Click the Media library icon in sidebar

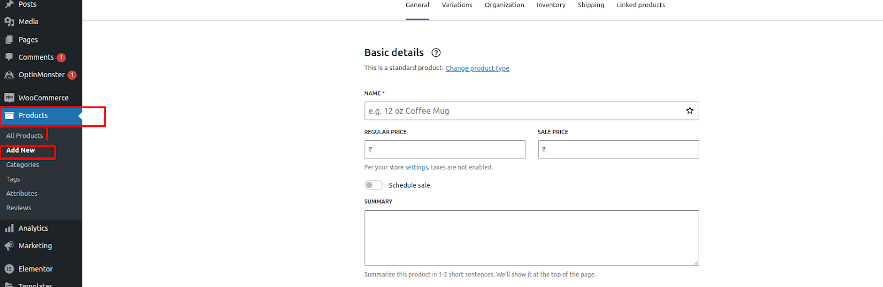9,22
